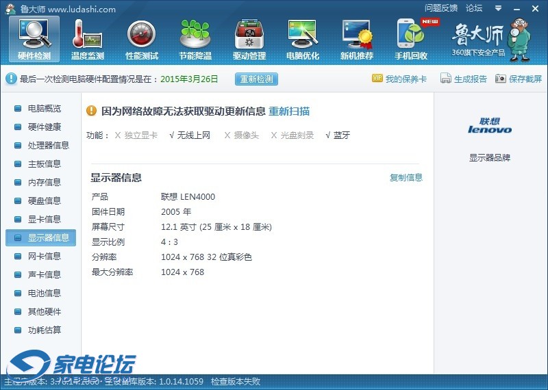Click the VIP badge icon
This screenshot has width=548, height=390.
(377, 78)
